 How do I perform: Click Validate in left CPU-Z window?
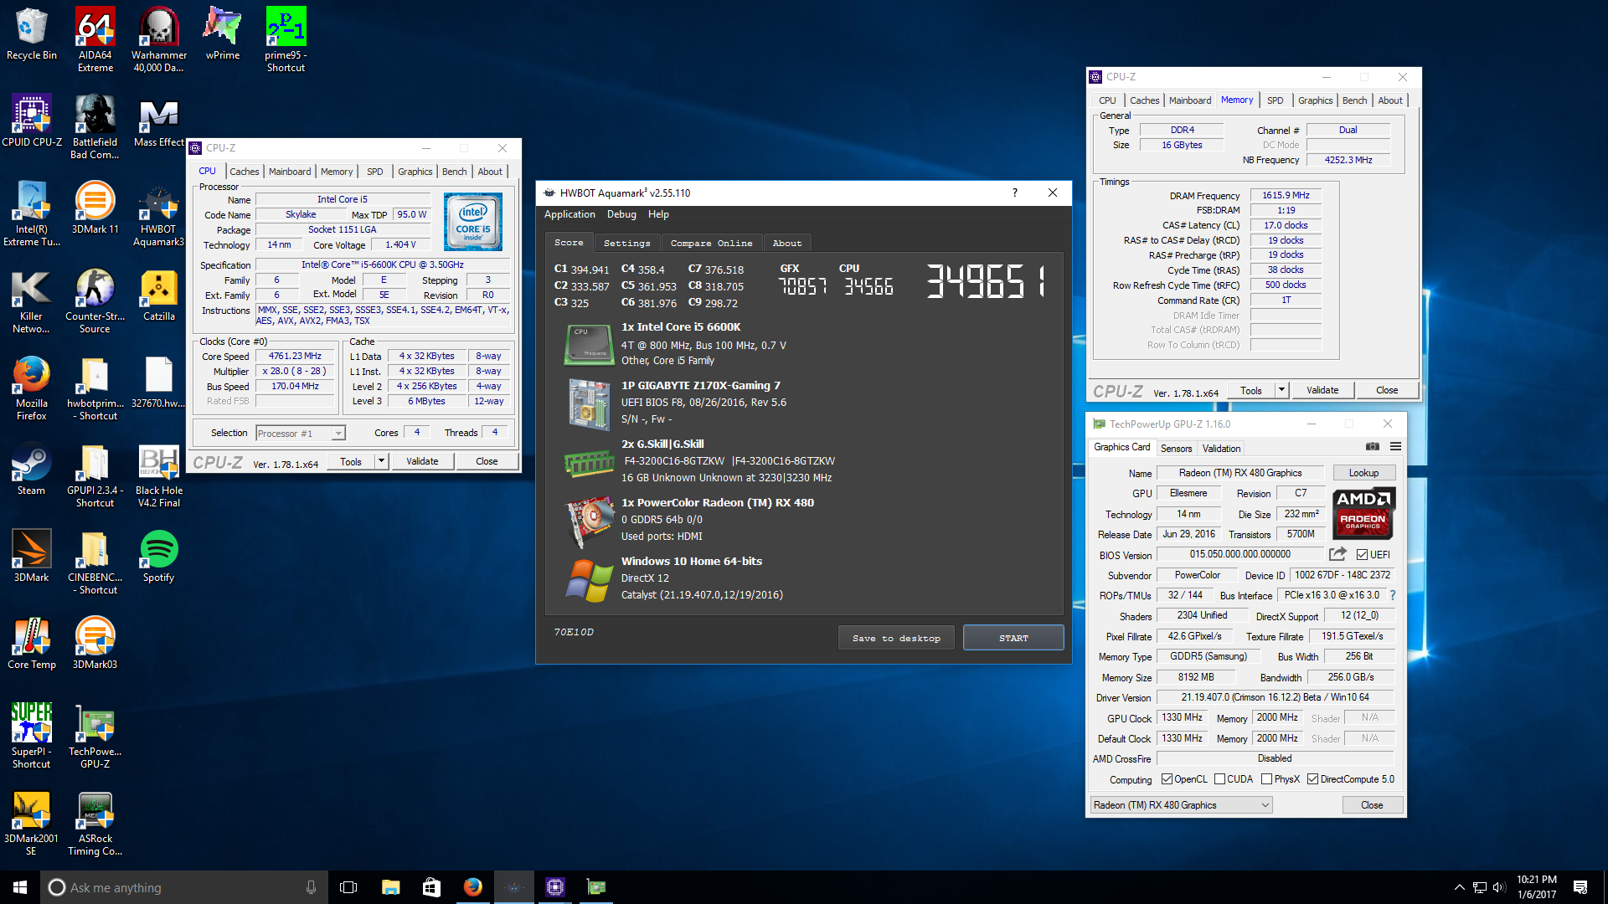(x=422, y=461)
